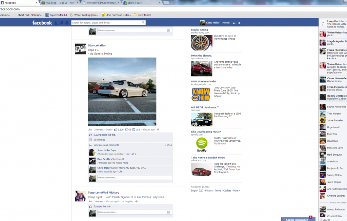The height and width of the screenshot is (221, 347).
Task: Focus the chat sidebar Search field
Action: click(333, 220)
